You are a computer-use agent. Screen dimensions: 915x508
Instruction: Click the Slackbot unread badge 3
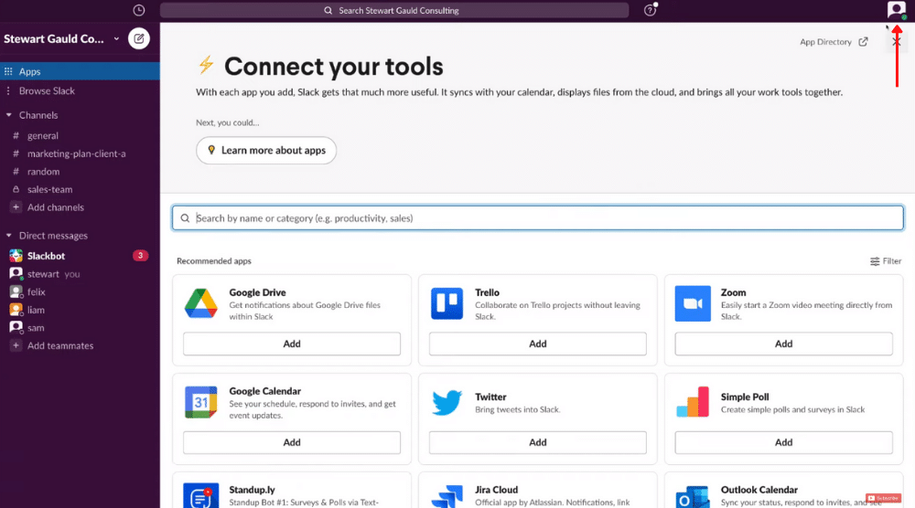[140, 256]
